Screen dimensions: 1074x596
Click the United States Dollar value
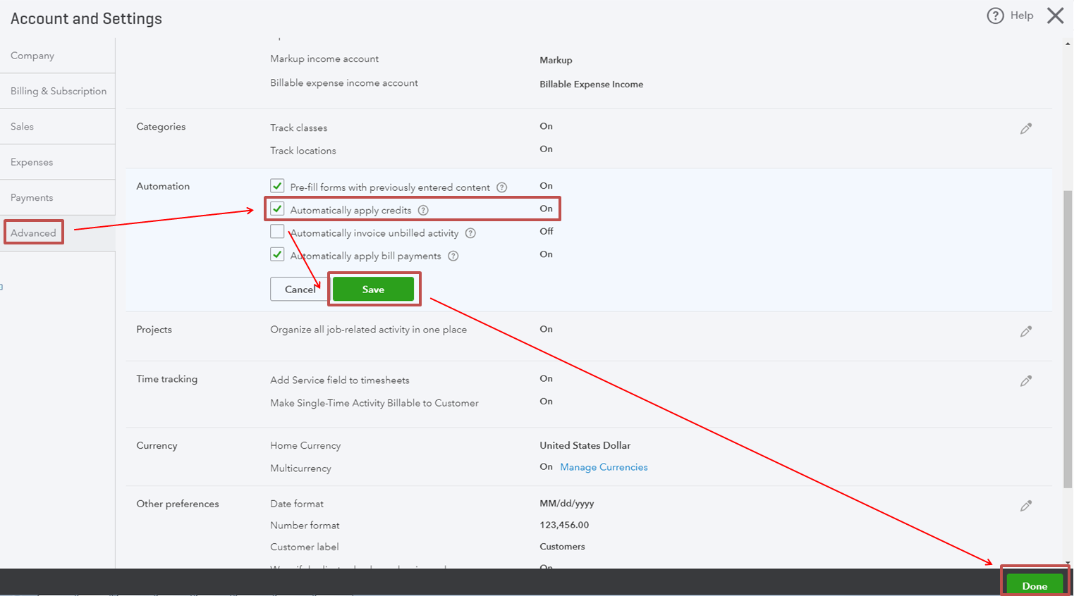click(x=585, y=445)
